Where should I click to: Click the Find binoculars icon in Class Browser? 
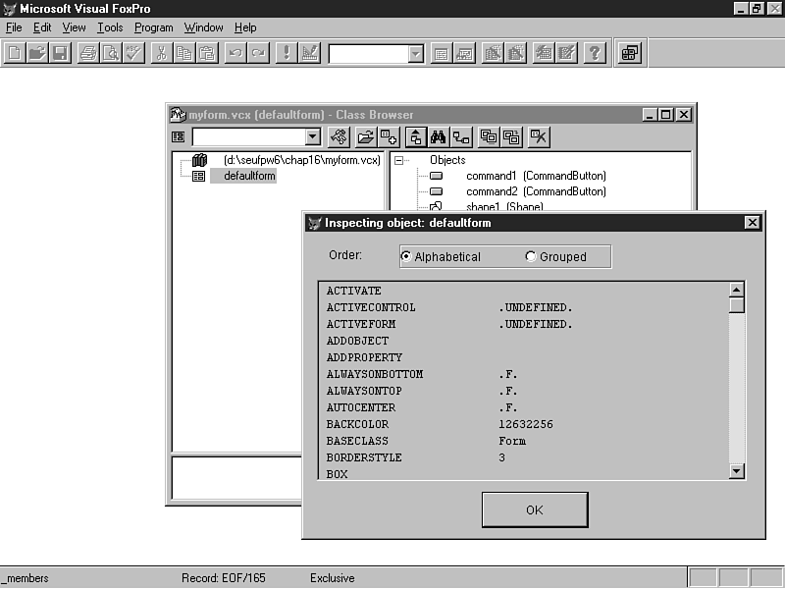(439, 137)
